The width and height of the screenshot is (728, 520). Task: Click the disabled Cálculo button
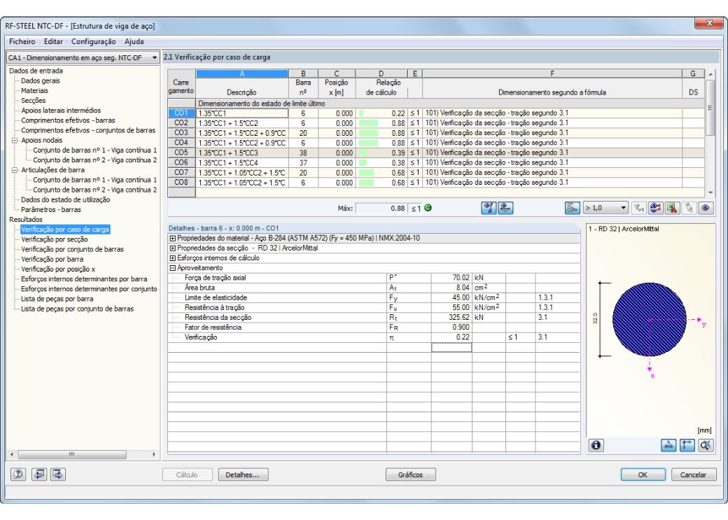tap(187, 475)
